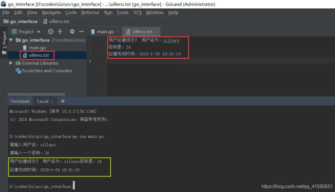Image resolution: width=335 pixels, height=192 pixels.
Task: Click the '请输入用户名: villero' terminal line
Action: [x=32, y=145]
